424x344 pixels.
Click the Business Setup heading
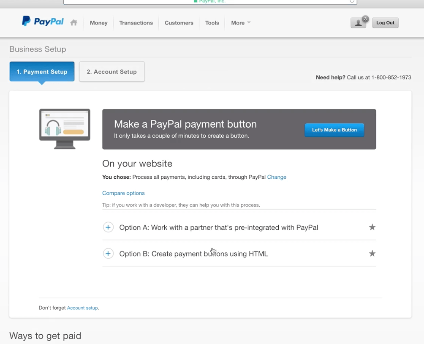tap(38, 49)
